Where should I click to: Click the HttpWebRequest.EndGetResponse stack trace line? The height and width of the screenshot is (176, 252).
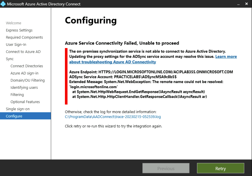pos(138,92)
